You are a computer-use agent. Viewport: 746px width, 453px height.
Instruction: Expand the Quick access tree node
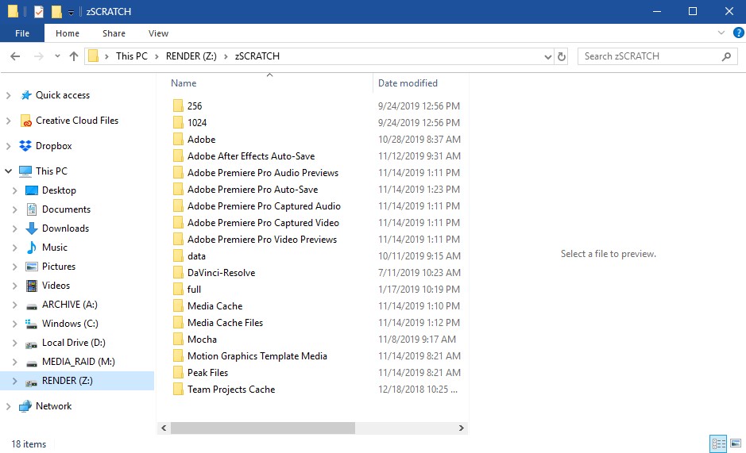9,95
